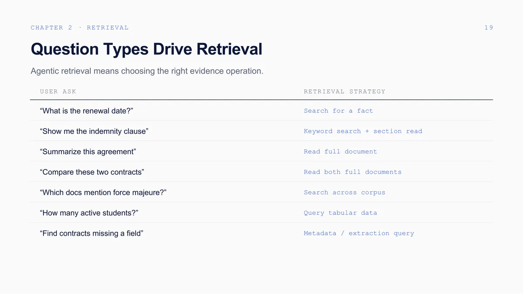523x294 pixels.
Task: Click the RETRIEVAL STRATEGY column header
Action: pyautogui.click(x=344, y=91)
